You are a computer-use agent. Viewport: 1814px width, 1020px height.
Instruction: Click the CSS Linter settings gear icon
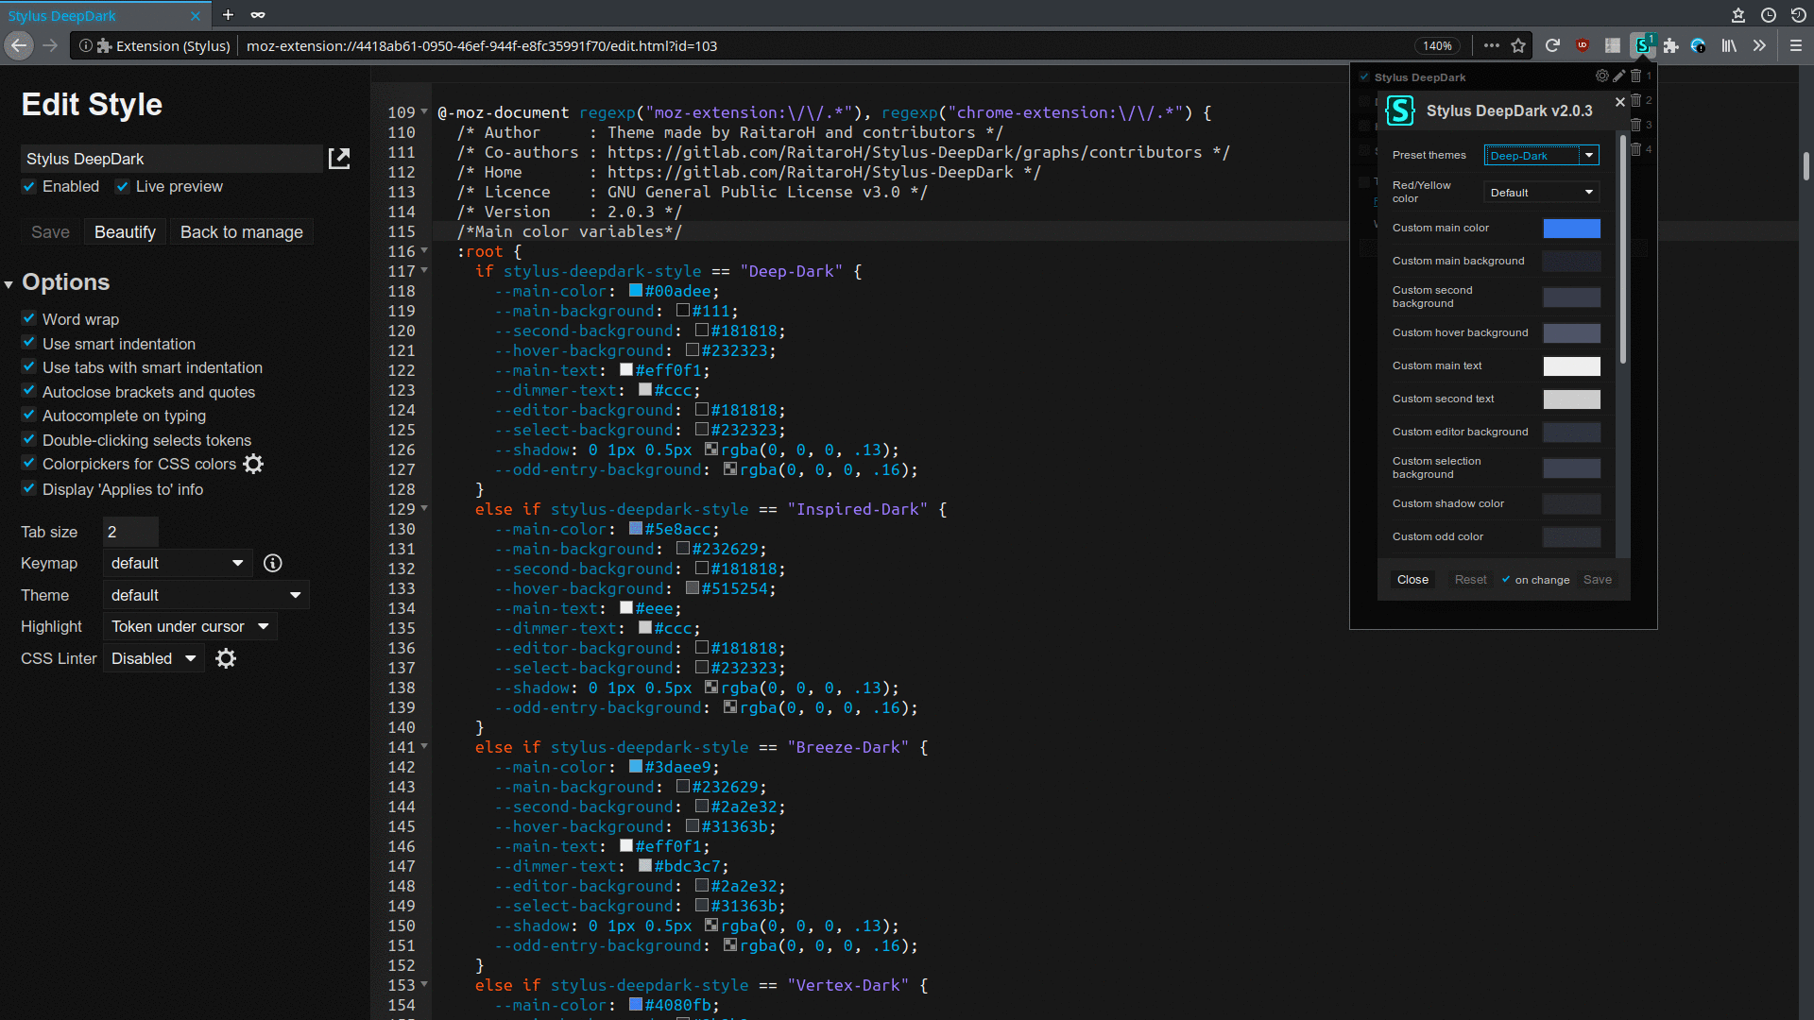point(226,657)
